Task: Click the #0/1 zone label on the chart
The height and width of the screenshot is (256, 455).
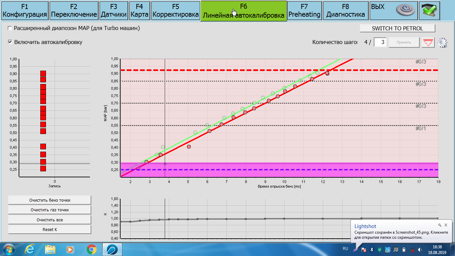Action: [x=421, y=129]
